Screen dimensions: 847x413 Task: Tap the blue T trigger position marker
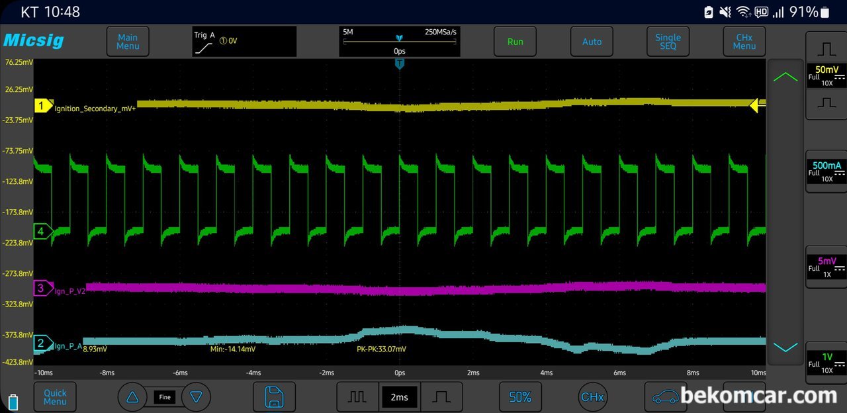point(400,64)
